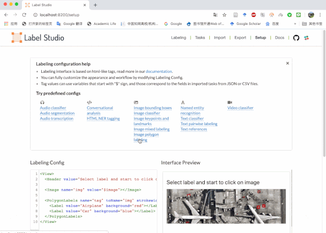Click the page vertical scrollbar
The image size is (326, 233).
tap(324, 94)
